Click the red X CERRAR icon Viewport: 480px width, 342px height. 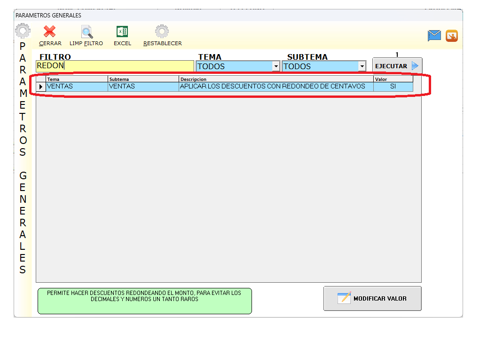[x=50, y=32]
